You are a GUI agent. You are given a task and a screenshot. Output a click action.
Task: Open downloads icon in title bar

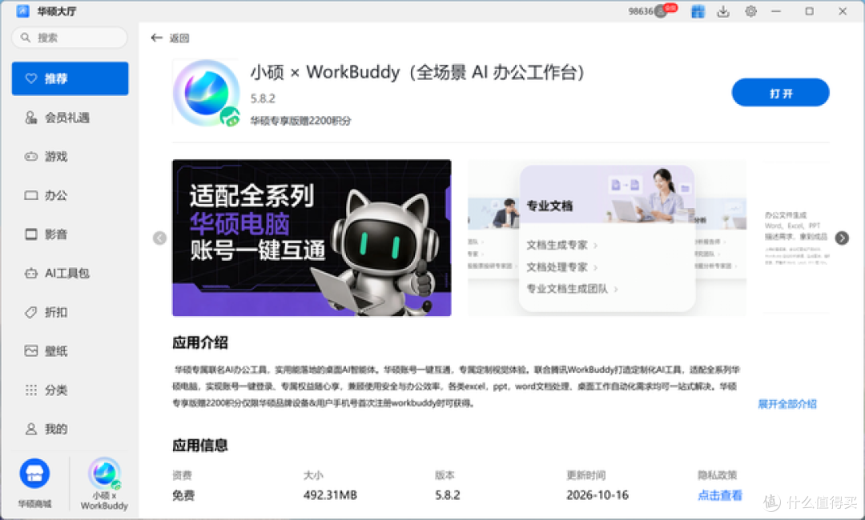pos(723,11)
